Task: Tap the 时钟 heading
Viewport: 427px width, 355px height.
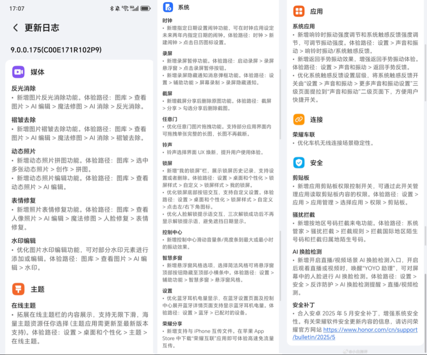Action: (167, 21)
